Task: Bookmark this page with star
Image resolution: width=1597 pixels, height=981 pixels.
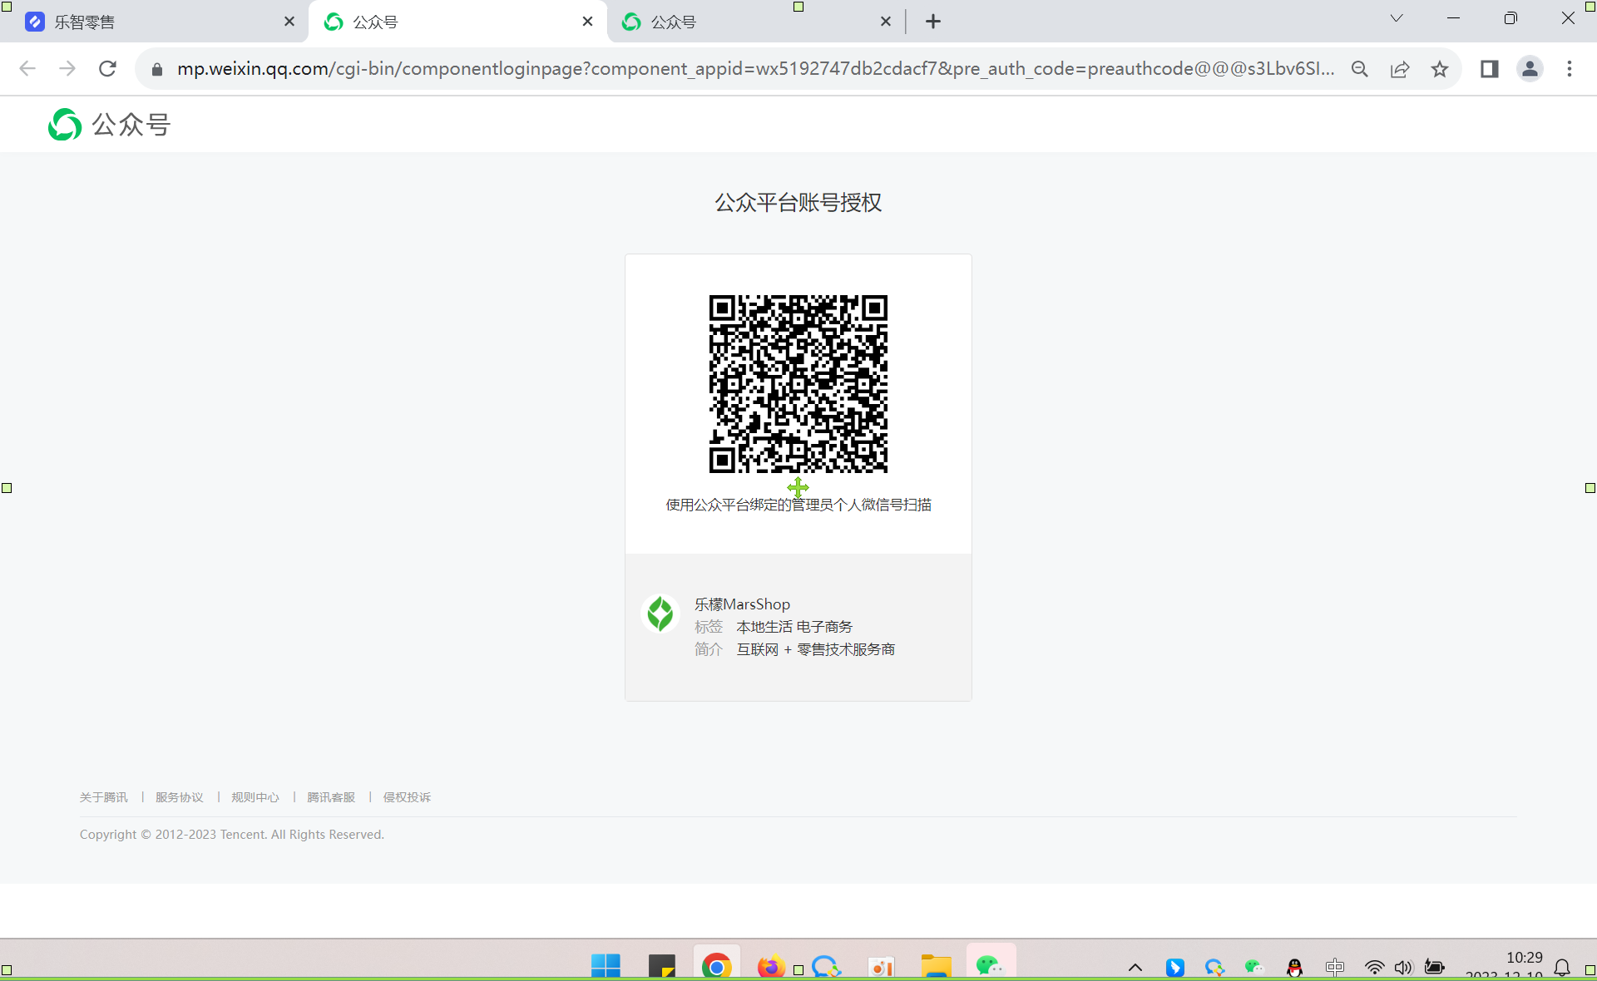Action: (1440, 69)
